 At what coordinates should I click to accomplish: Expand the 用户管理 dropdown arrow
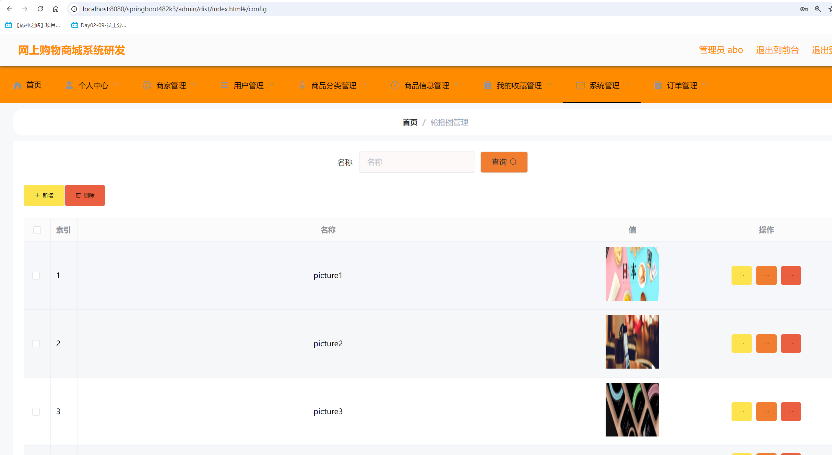272,85
